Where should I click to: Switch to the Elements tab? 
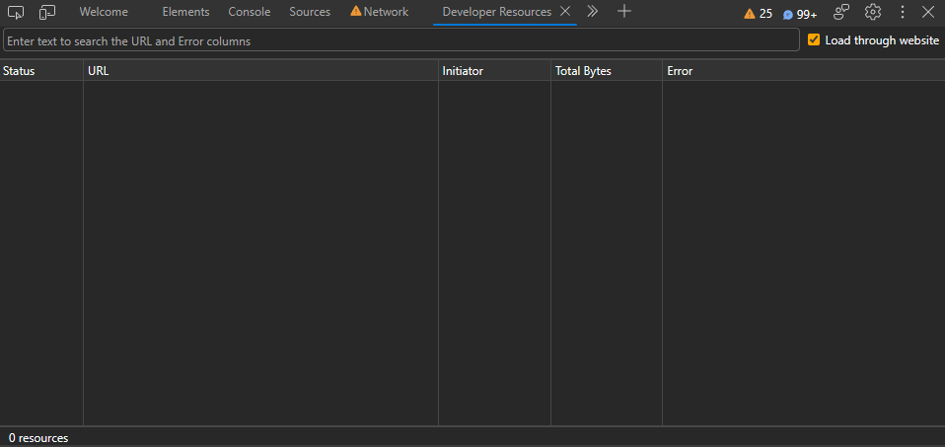(x=185, y=12)
